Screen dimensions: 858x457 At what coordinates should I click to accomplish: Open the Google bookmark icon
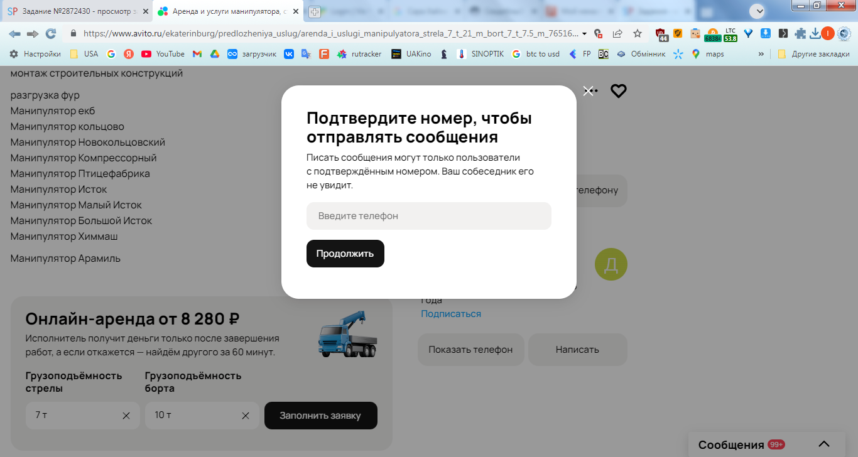point(111,54)
